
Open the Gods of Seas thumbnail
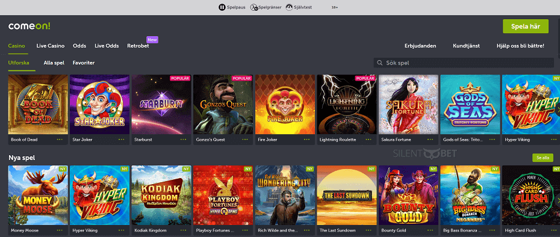coord(470,104)
